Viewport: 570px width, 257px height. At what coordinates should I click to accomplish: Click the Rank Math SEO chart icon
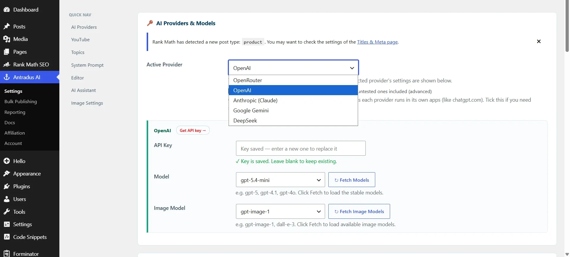[7, 64]
